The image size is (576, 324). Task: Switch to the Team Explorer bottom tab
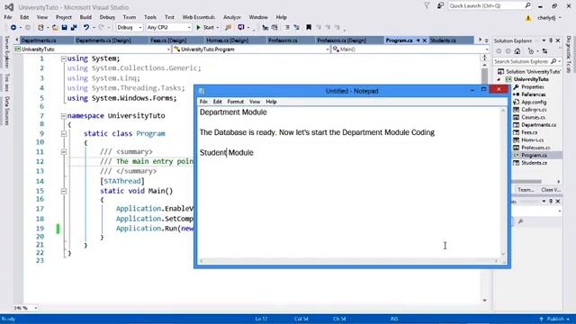tap(526, 190)
